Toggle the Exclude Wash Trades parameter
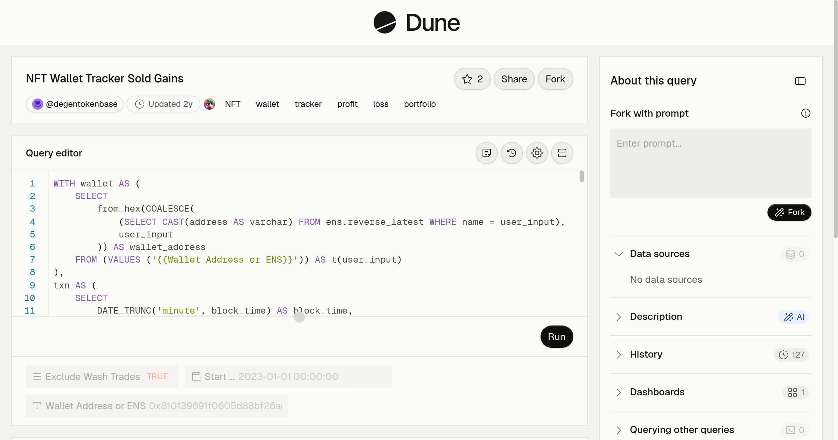The image size is (838, 440). tap(102, 376)
